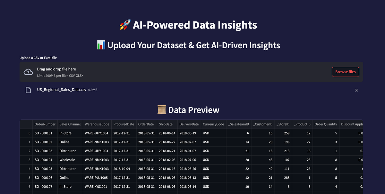The image size is (385, 194).
Task: Click the document icon next to US_Regional_Sales_Data.csv
Action: [x=28, y=90]
